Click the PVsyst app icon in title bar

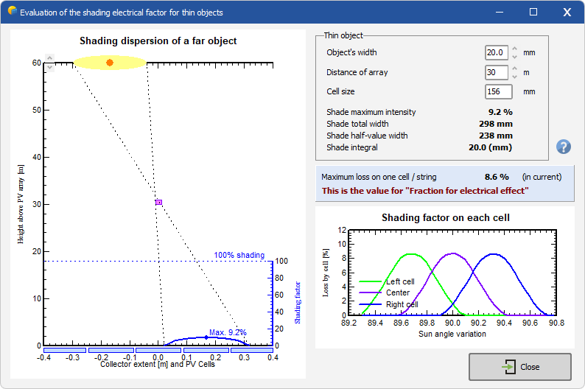click(12, 11)
